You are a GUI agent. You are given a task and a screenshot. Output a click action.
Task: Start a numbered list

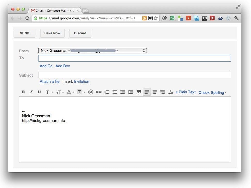click(x=107, y=92)
